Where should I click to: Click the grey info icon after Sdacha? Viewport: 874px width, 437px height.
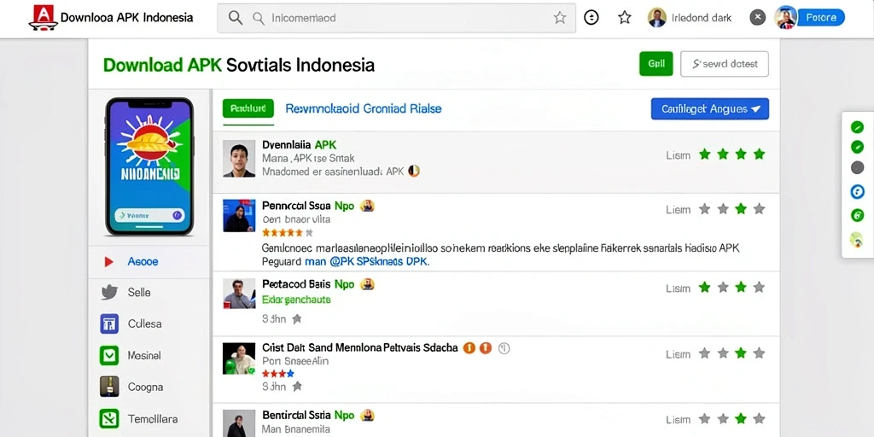pos(504,348)
